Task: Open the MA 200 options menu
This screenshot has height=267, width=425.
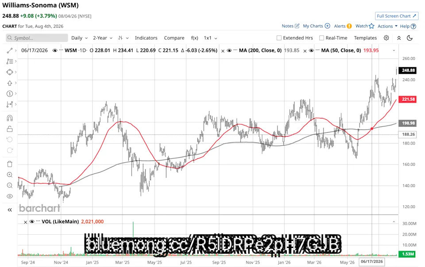Action: (235, 50)
